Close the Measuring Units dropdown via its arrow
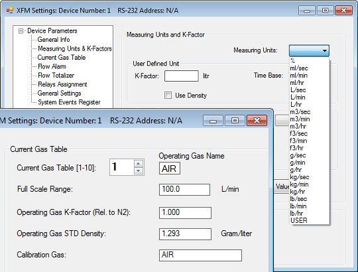358x272 pixels. [x=325, y=50]
